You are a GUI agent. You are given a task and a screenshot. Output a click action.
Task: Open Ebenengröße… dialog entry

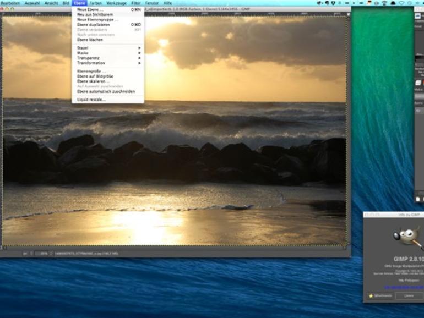[x=108, y=72]
